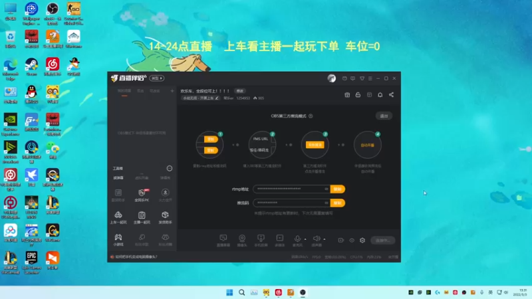Image resolution: width=532 pixels, height=299 pixels.
Task: Switch to the second scene tab
Action: point(140,91)
